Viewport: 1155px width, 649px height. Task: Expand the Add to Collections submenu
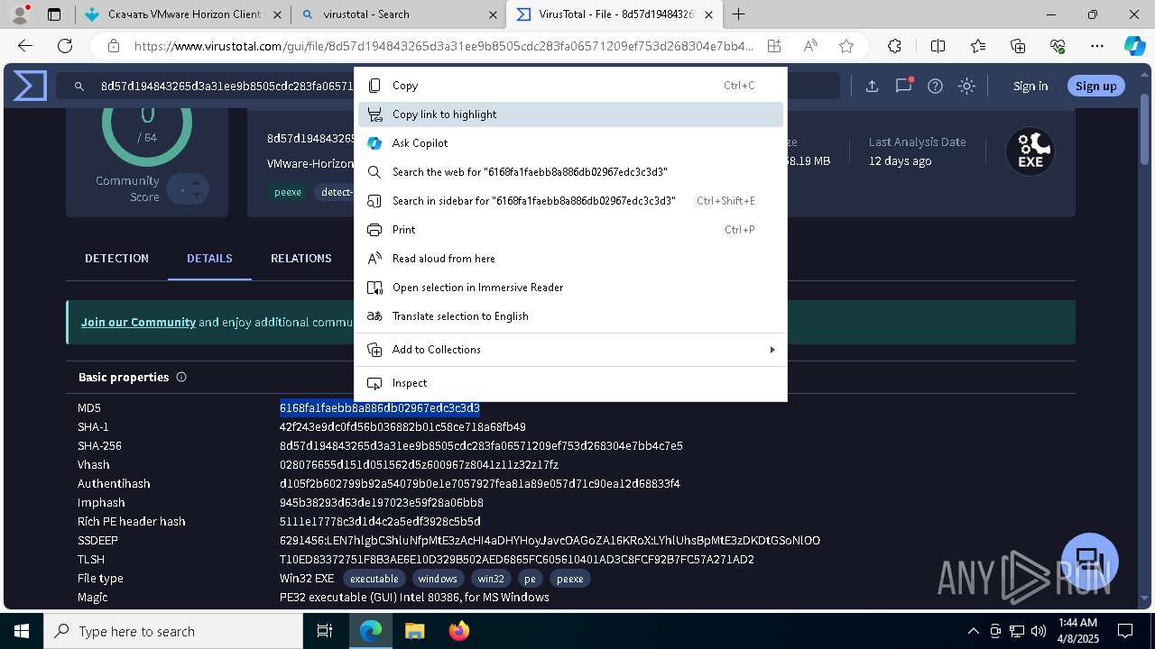[570, 350]
